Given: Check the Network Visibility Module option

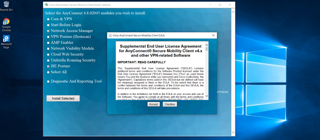Looking at the screenshot, I should tap(48, 48).
